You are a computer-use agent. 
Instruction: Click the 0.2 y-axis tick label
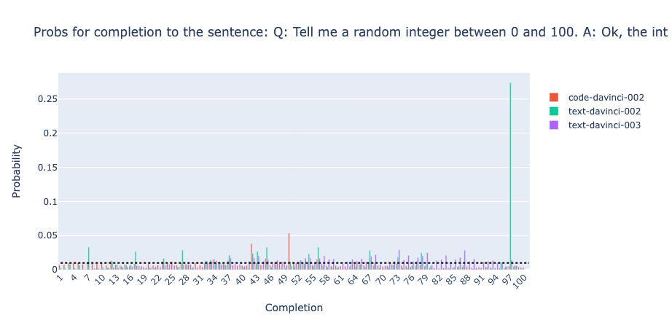pos(51,133)
